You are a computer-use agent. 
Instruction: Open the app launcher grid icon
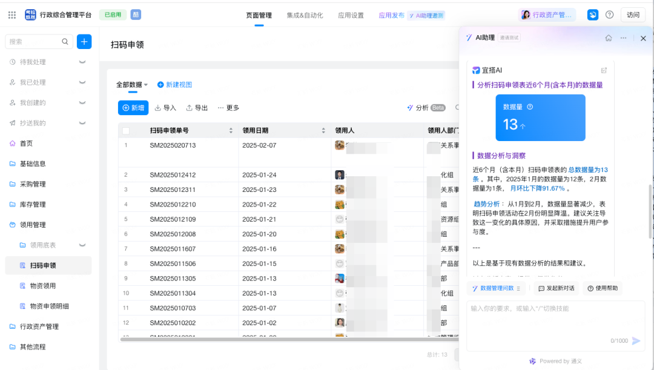pos(12,14)
